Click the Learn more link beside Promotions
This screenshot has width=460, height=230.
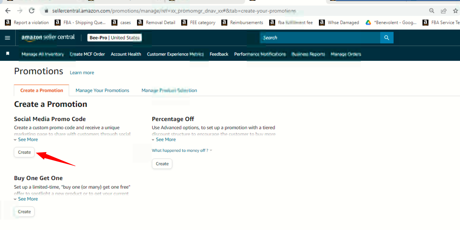82,73
